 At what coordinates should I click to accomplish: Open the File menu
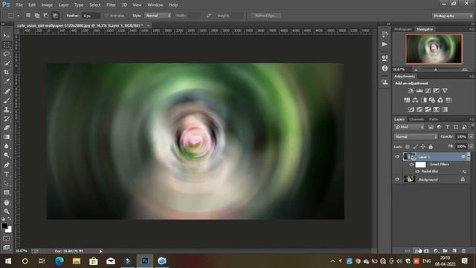(19, 5)
